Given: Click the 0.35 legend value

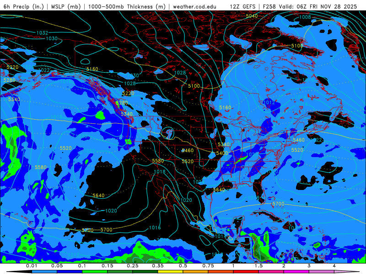Looking at the screenshot, I should point(158,266).
